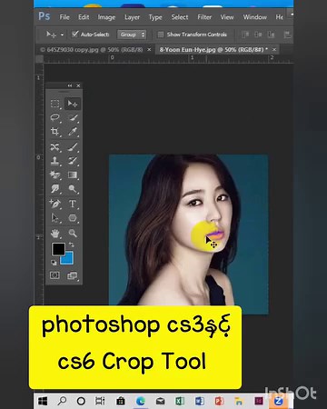
Task: Reset default foreground and background colors
Action: click(54, 263)
